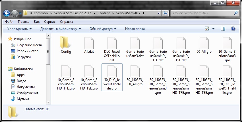Select the DLC_JewelOfTheNile.dat file icon
242x122 pixels.
(x=112, y=43)
